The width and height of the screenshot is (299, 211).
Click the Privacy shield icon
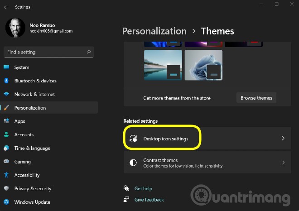pyautogui.click(x=6, y=188)
